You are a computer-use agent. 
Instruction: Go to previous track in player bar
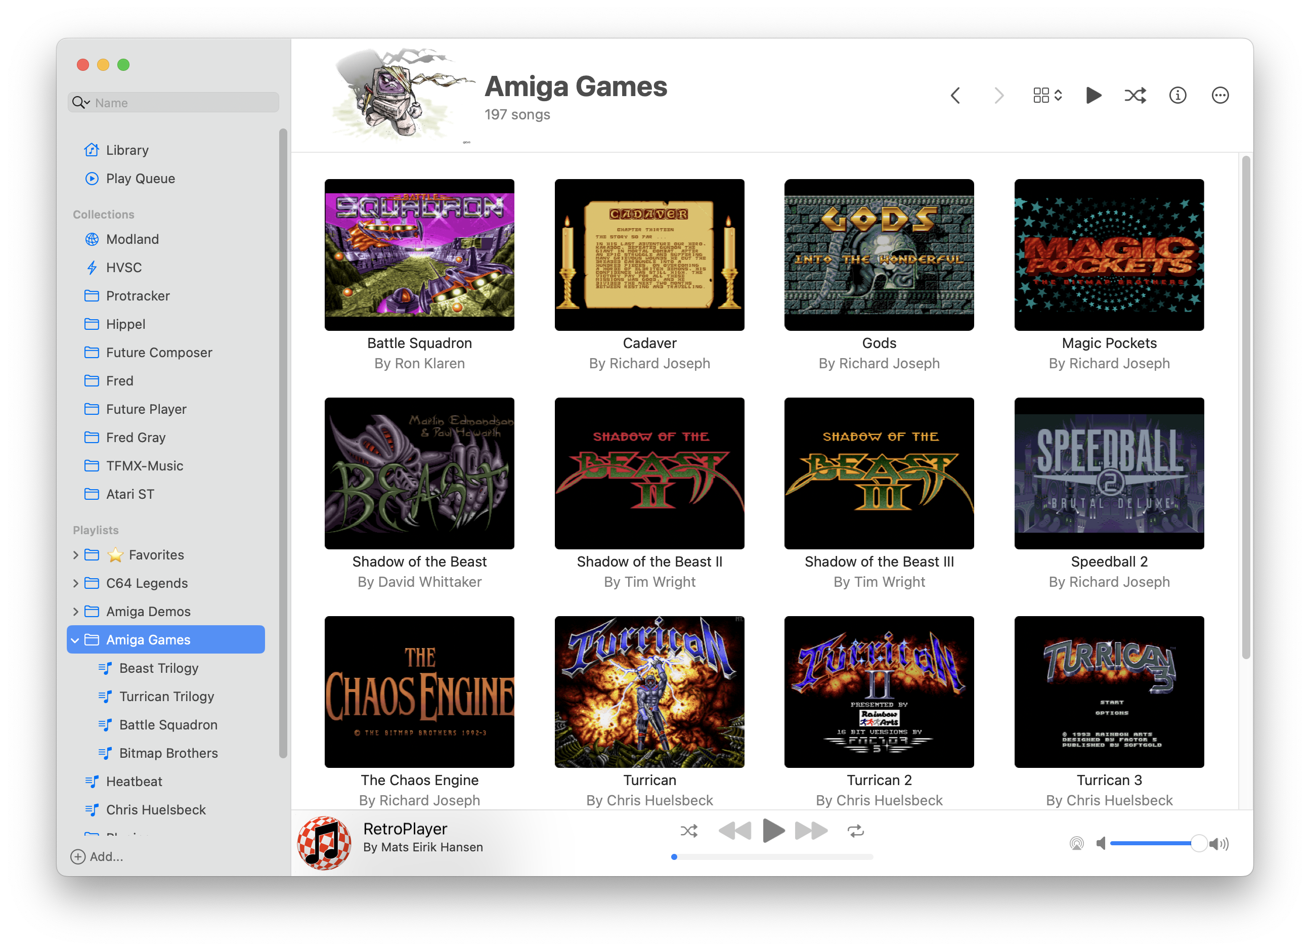tap(735, 831)
